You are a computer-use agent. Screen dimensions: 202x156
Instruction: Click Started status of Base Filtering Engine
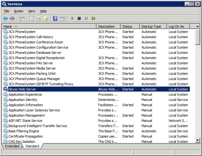tap(128, 131)
